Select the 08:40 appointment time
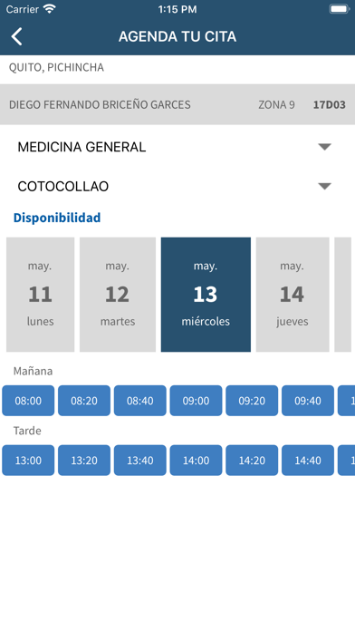Viewport: 355px width, 631px height. tap(139, 401)
